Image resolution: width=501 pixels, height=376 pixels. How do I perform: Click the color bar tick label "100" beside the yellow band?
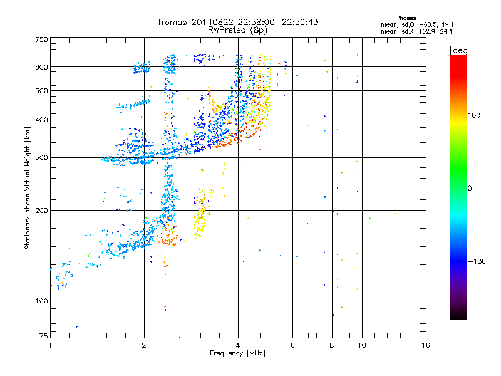pos(474,115)
